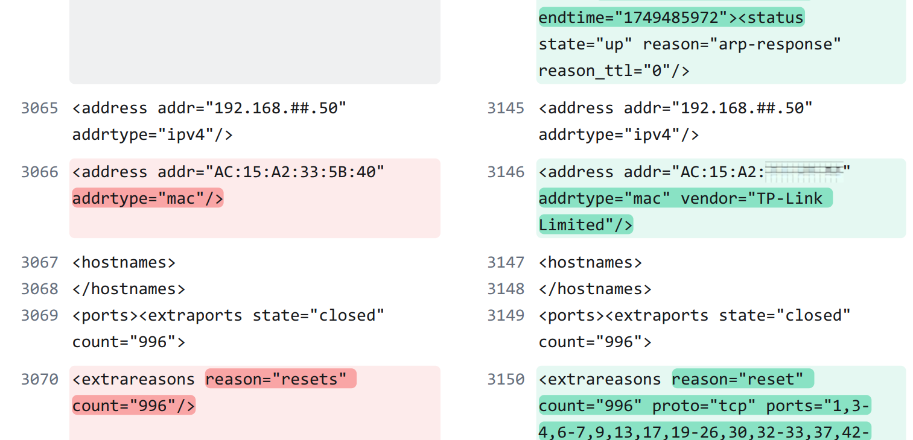Screen dimensions: 913x440
Task: Click the removed MAC address AC:15:A2:33:5B:40
Action: (x=294, y=172)
